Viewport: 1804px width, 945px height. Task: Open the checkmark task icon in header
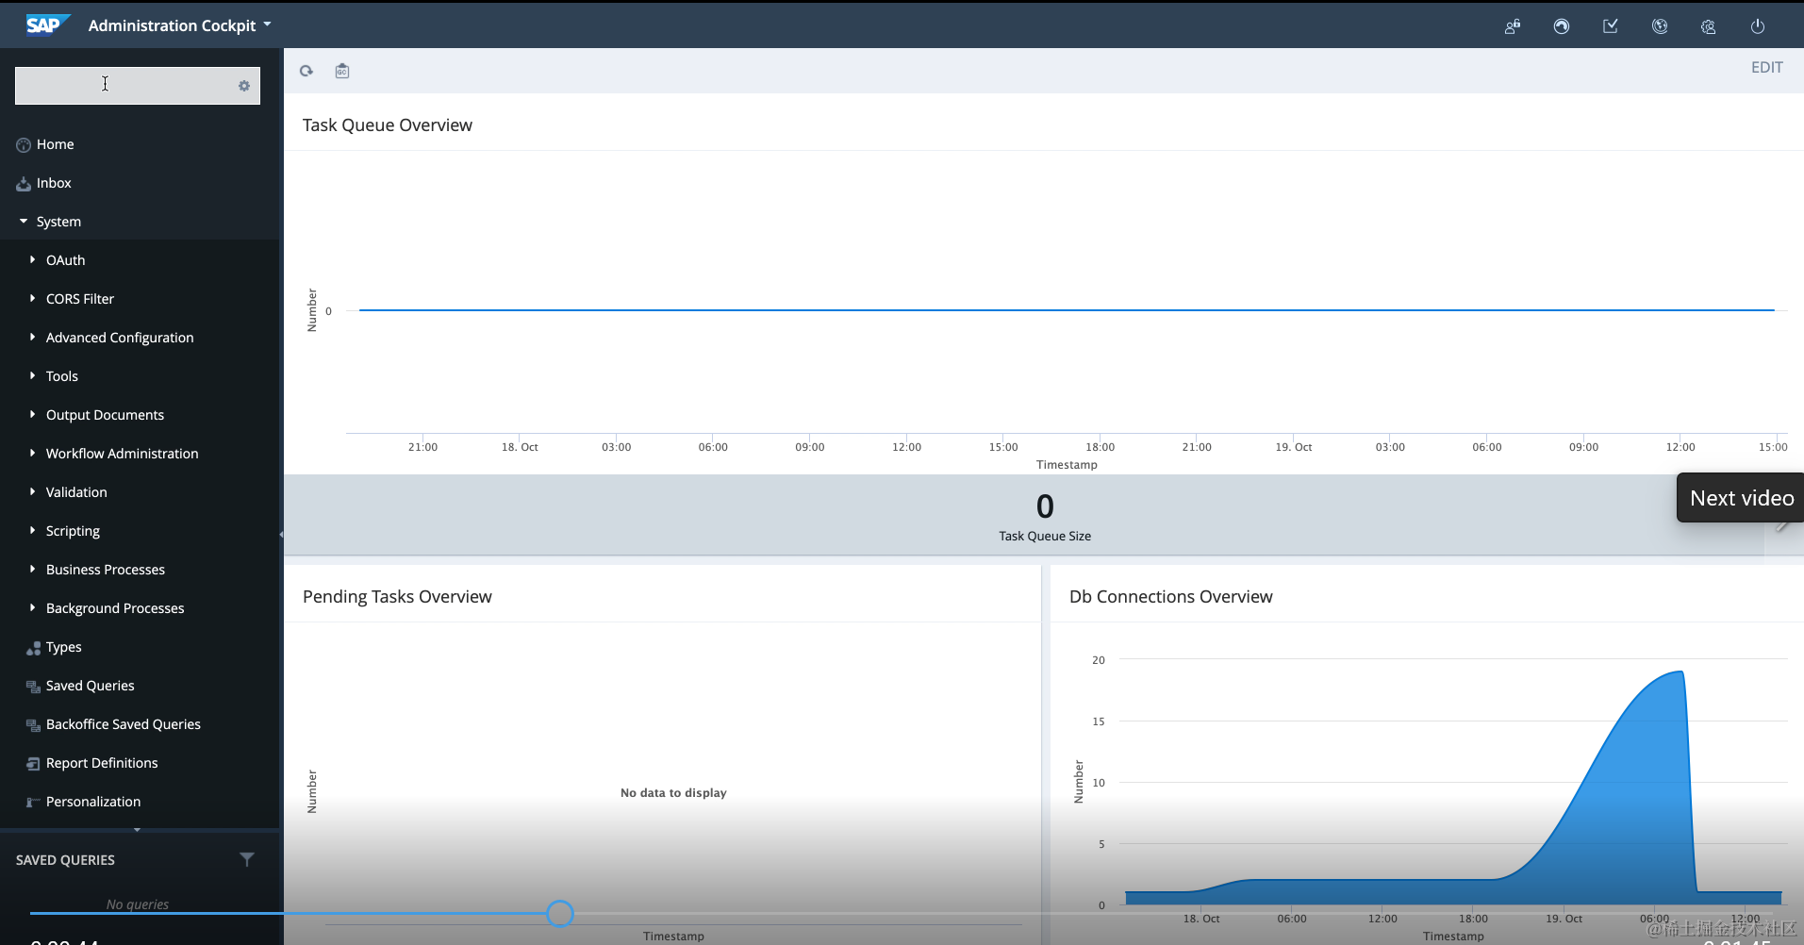coord(1611,26)
